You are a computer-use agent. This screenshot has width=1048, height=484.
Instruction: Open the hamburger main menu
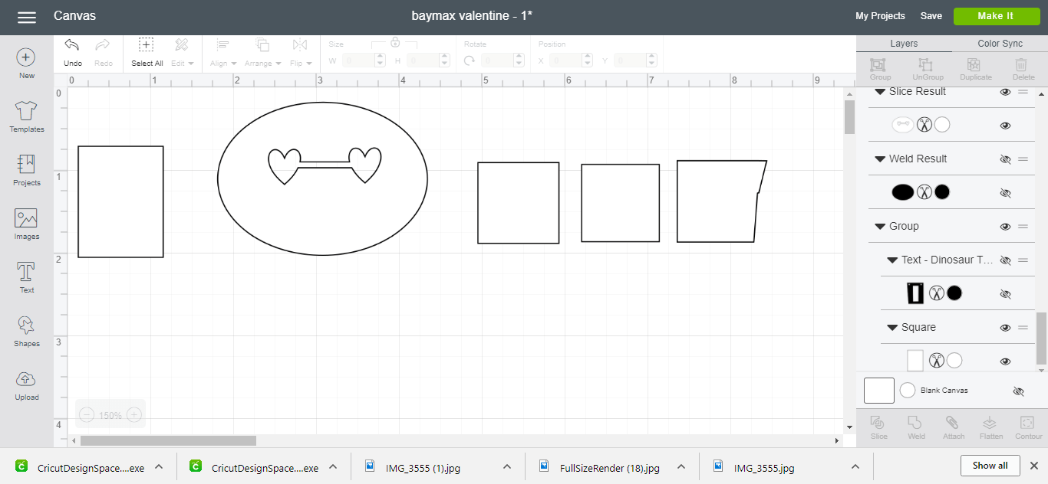point(26,17)
